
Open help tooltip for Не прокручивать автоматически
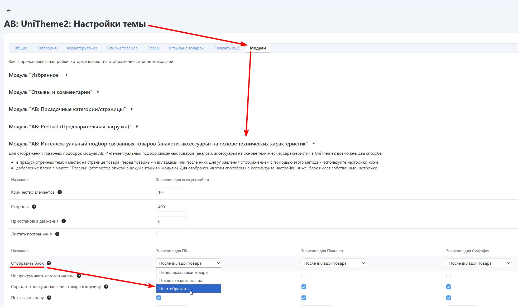[x=79, y=276]
